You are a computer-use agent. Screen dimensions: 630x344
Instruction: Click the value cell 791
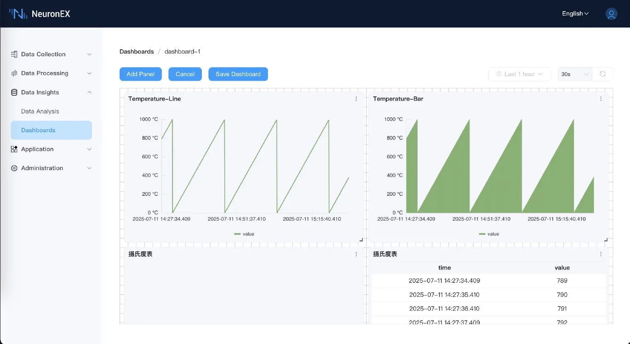[562, 309]
